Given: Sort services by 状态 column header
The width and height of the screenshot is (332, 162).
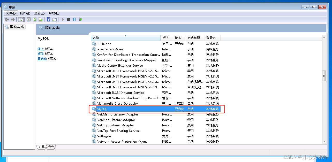Looking at the screenshot, I should point(178,38).
